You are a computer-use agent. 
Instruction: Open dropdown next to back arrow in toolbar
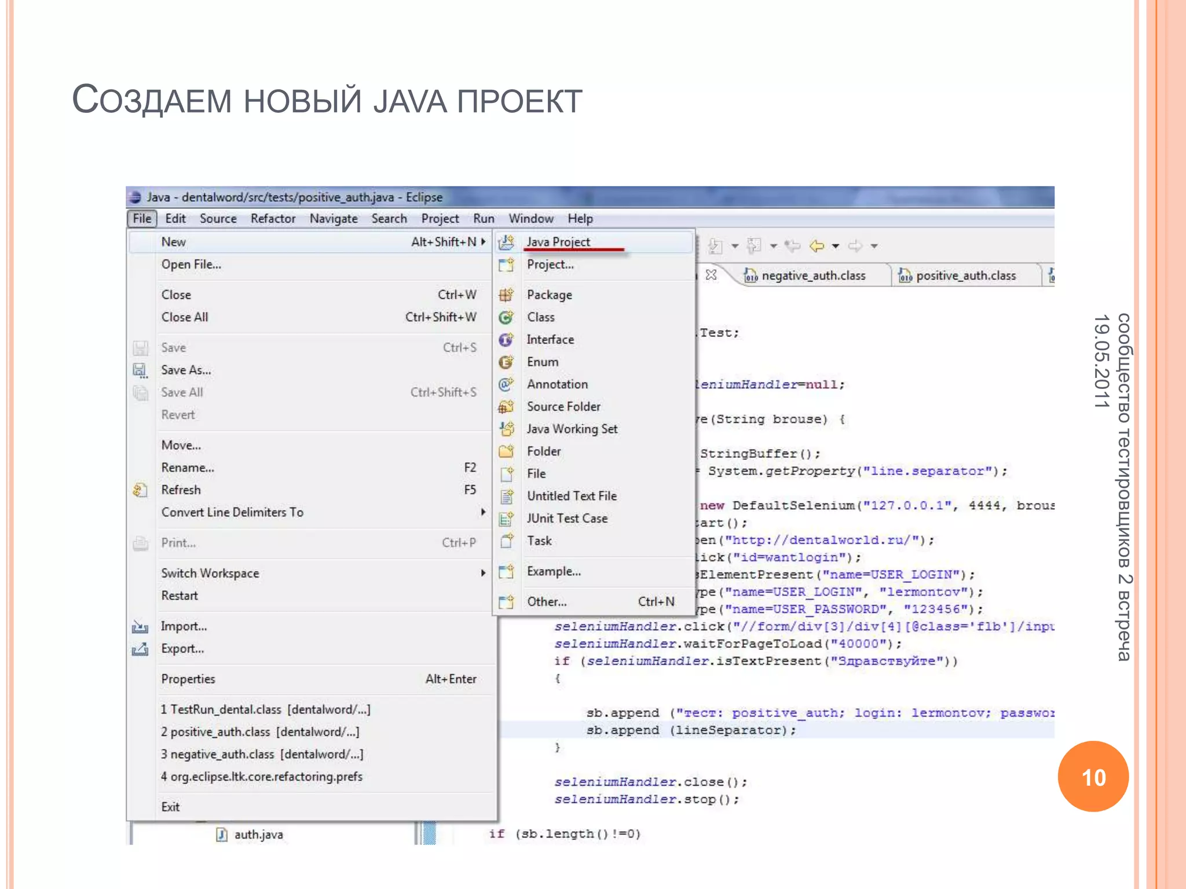[835, 246]
